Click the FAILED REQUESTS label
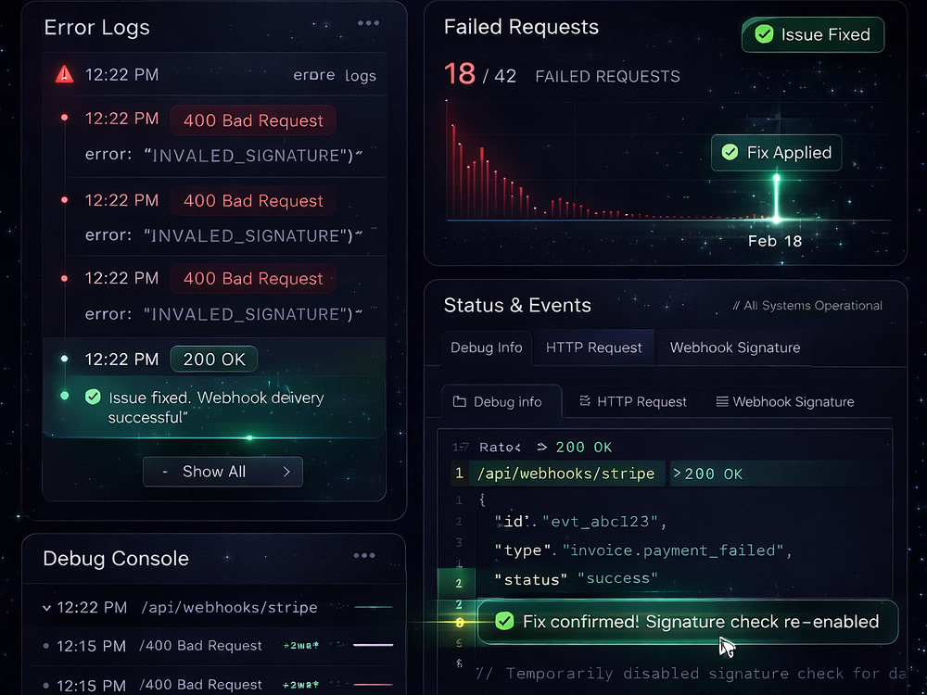This screenshot has width=927, height=695. click(x=607, y=76)
